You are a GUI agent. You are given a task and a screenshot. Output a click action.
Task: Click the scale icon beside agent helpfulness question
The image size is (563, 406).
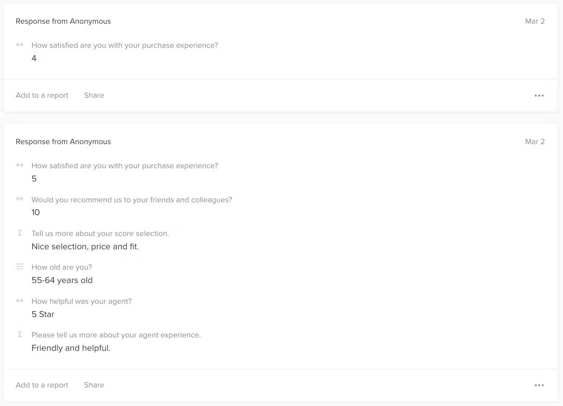point(20,300)
